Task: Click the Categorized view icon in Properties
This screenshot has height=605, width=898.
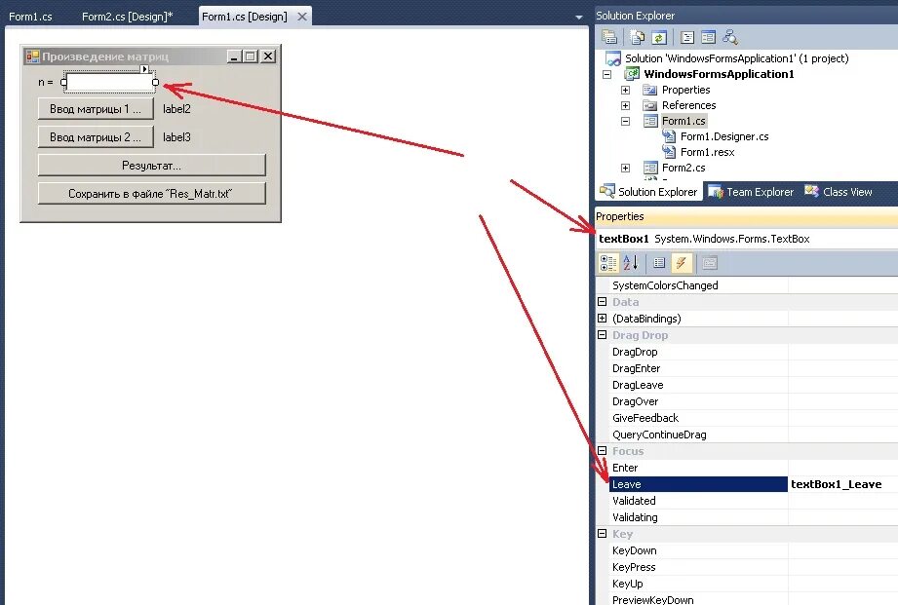Action: coord(607,263)
